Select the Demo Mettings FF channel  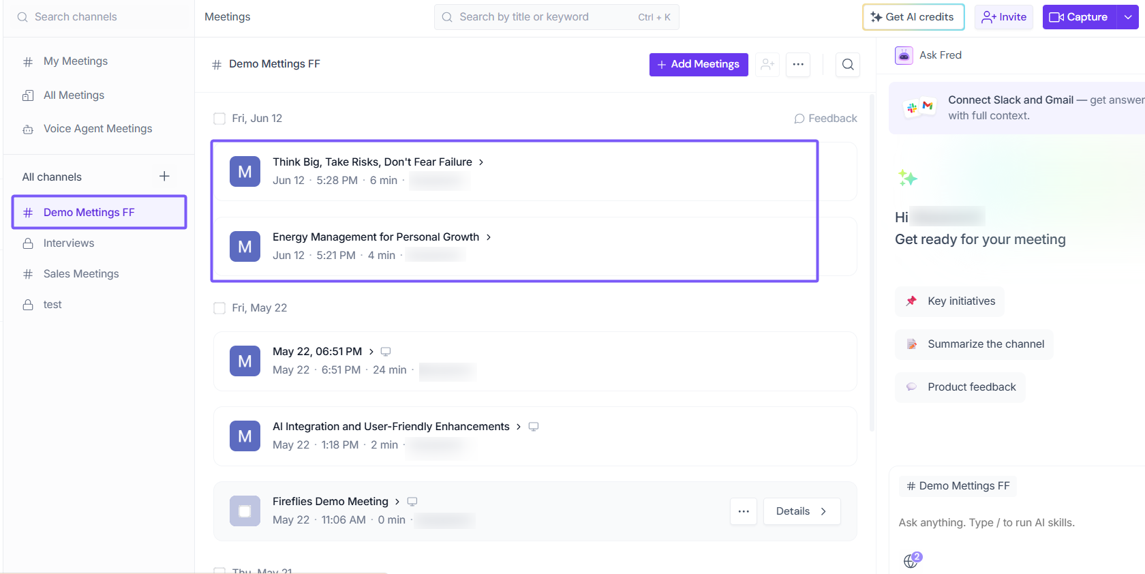[x=99, y=212]
